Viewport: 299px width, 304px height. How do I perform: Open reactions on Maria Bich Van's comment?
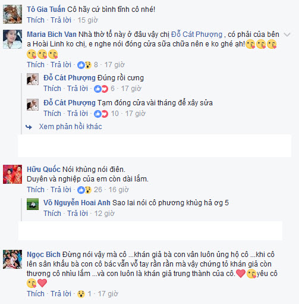point(87,65)
